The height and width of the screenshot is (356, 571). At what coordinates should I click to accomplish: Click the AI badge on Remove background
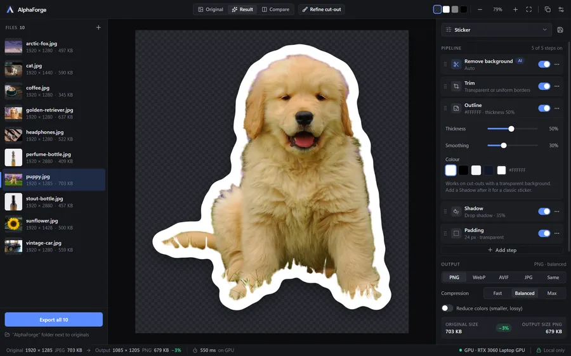[520, 61]
